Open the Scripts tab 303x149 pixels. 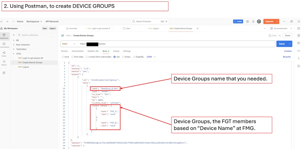coord(116,51)
